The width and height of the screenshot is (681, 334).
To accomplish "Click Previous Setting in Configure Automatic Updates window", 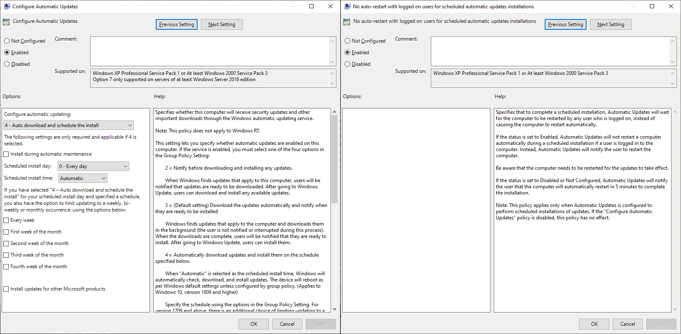I will 176,24.
